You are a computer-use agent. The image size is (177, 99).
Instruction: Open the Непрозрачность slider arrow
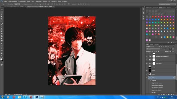[x=173, y=49]
